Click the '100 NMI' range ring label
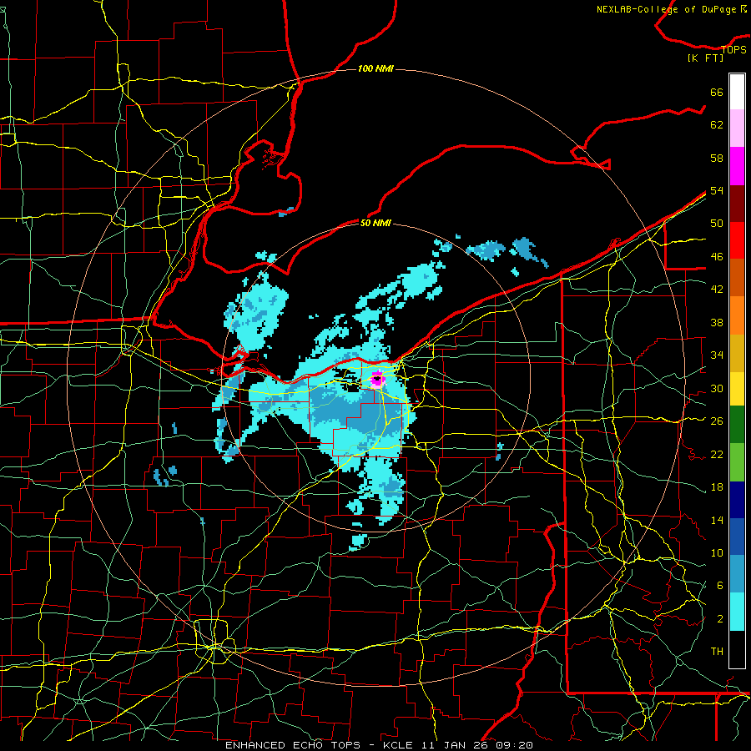This screenshot has height=751, width=751. 375,68
